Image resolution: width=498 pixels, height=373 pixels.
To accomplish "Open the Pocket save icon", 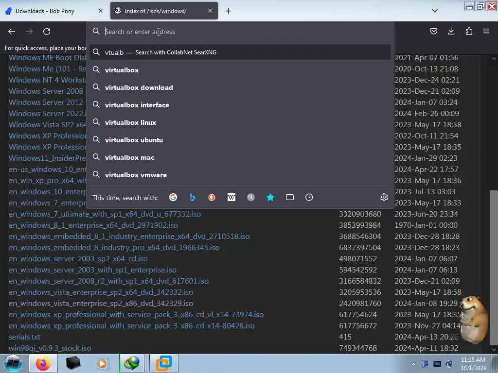I will click(433, 31).
